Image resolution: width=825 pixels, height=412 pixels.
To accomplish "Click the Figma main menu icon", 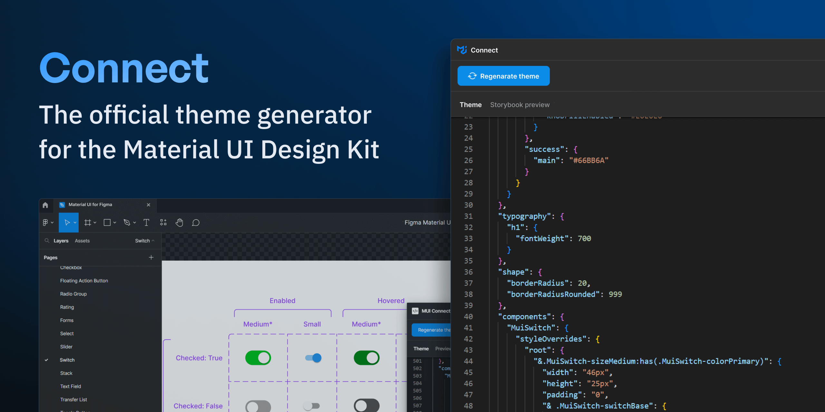I will tap(46, 222).
